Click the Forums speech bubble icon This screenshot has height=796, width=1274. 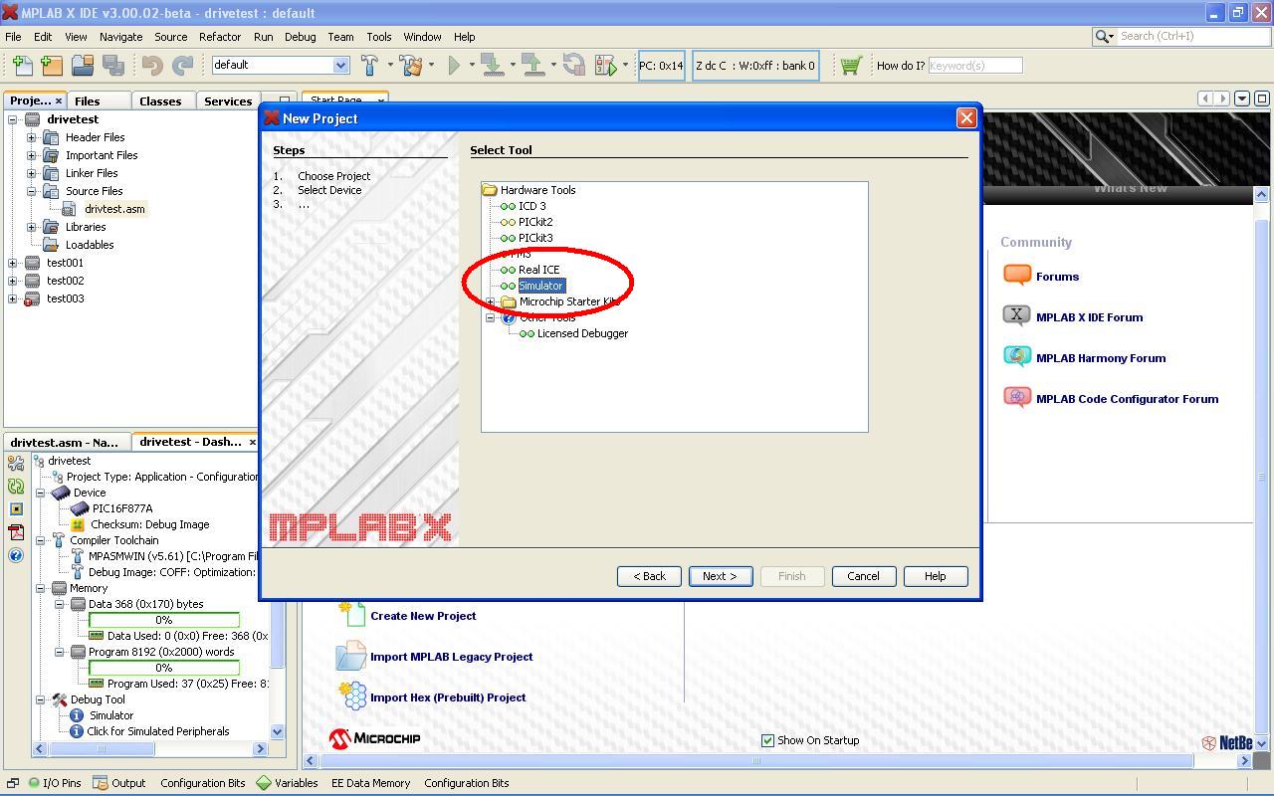tap(1017, 276)
